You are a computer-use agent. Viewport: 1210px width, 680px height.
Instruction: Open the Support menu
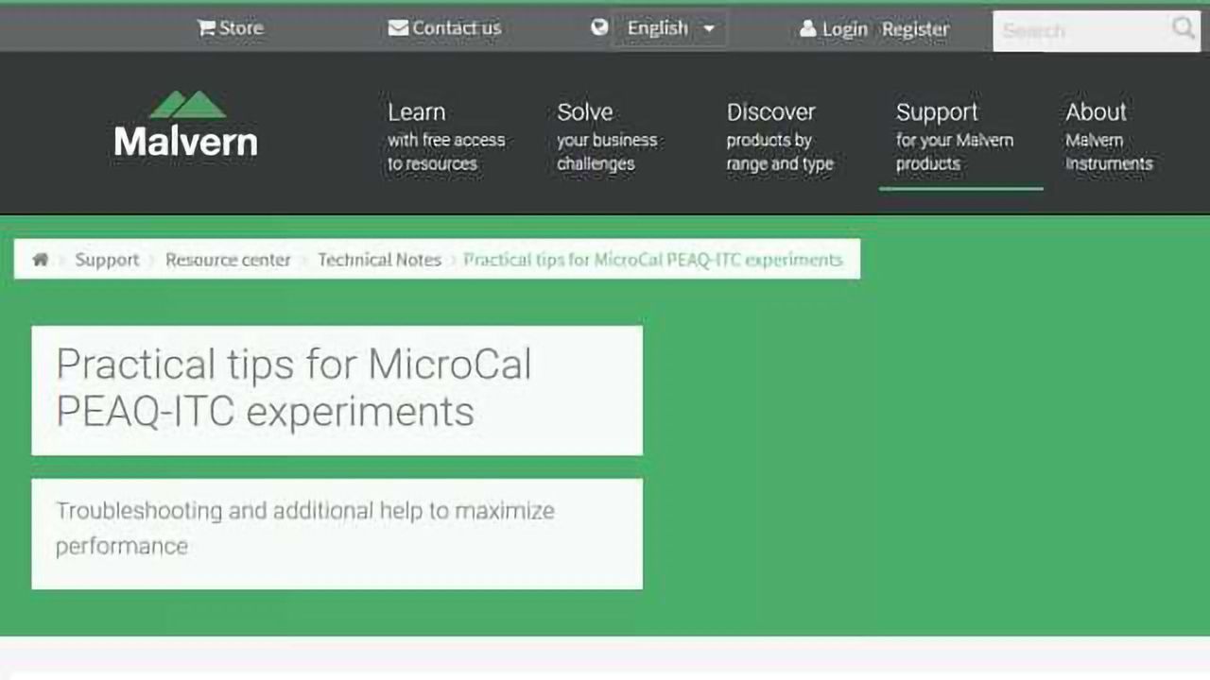(955, 137)
